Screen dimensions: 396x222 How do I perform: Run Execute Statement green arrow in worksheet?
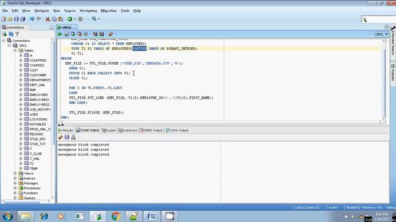click(x=60, y=35)
